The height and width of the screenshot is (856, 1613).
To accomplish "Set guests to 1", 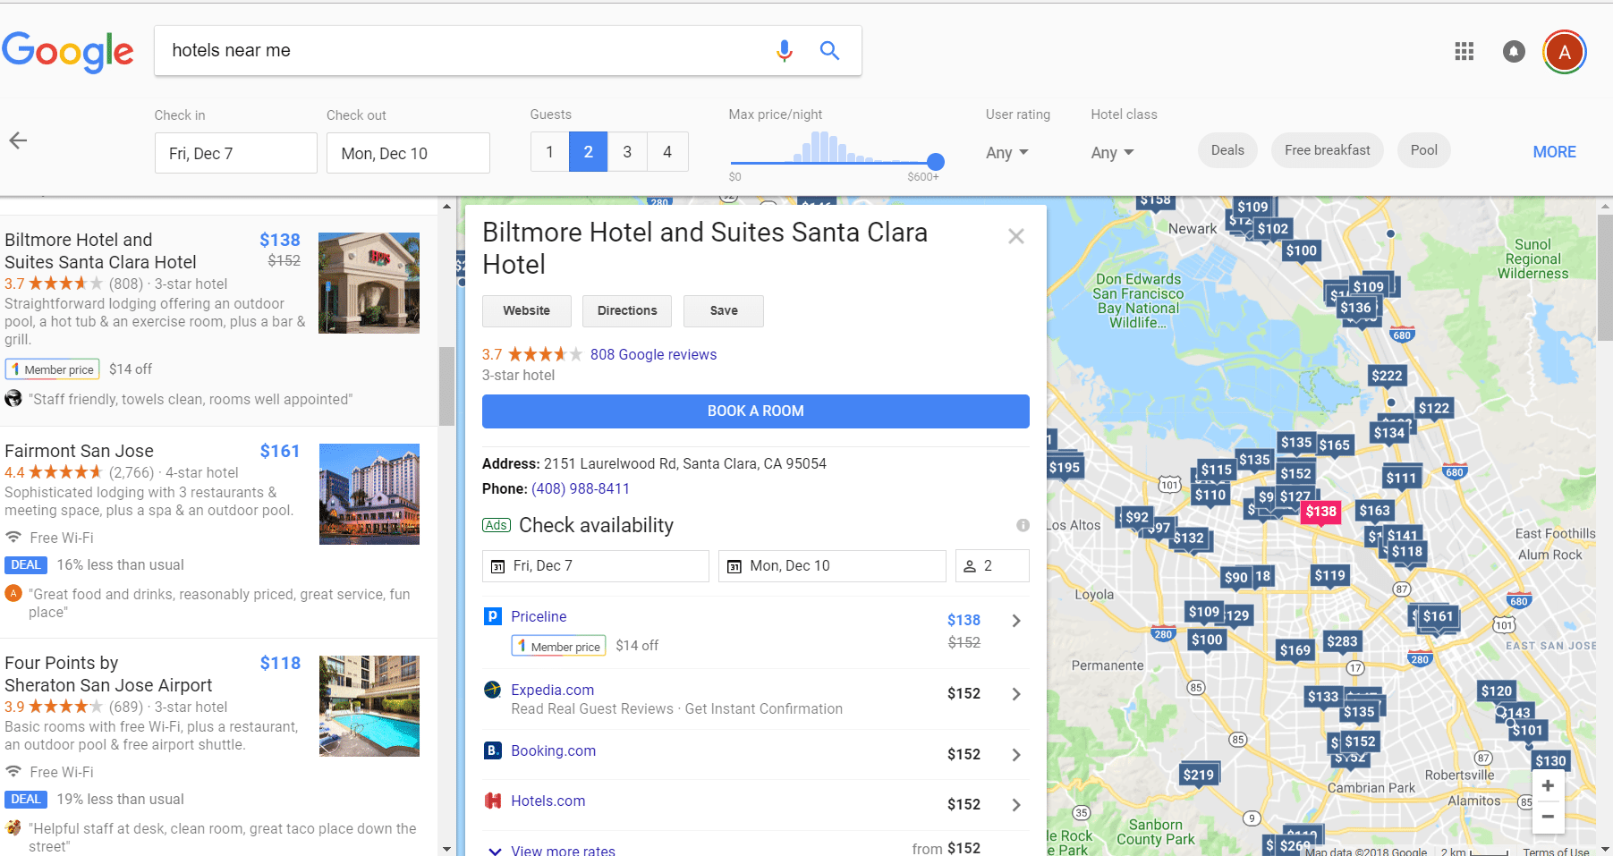I will (x=549, y=151).
